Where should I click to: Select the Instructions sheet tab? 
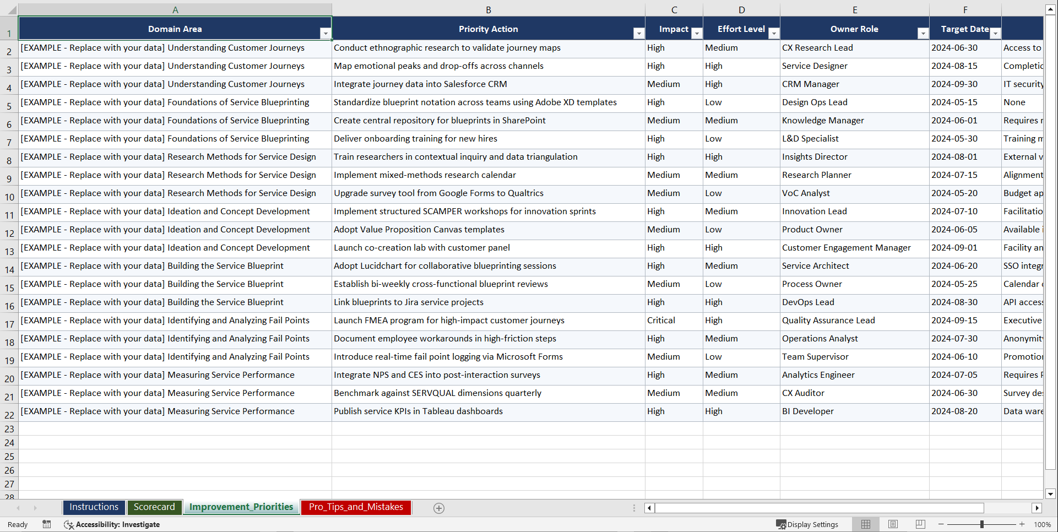pyautogui.click(x=94, y=507)
